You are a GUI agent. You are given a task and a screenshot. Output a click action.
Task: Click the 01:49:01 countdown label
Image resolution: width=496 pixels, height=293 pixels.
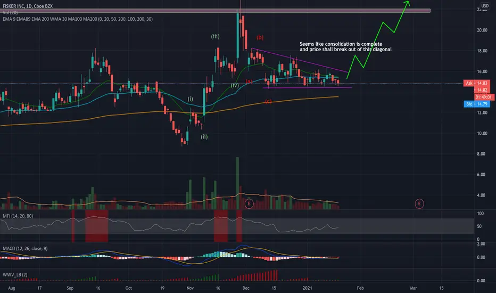[483, 97]
